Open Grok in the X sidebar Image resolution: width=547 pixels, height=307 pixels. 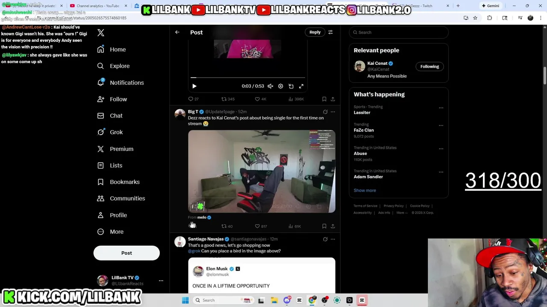click(x=110, y=132)
